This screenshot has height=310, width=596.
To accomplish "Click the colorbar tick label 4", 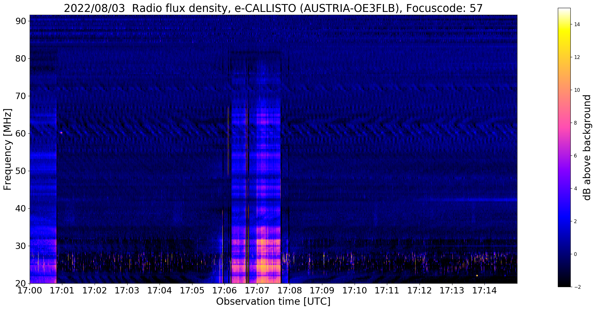I will [x=575, y=189].
